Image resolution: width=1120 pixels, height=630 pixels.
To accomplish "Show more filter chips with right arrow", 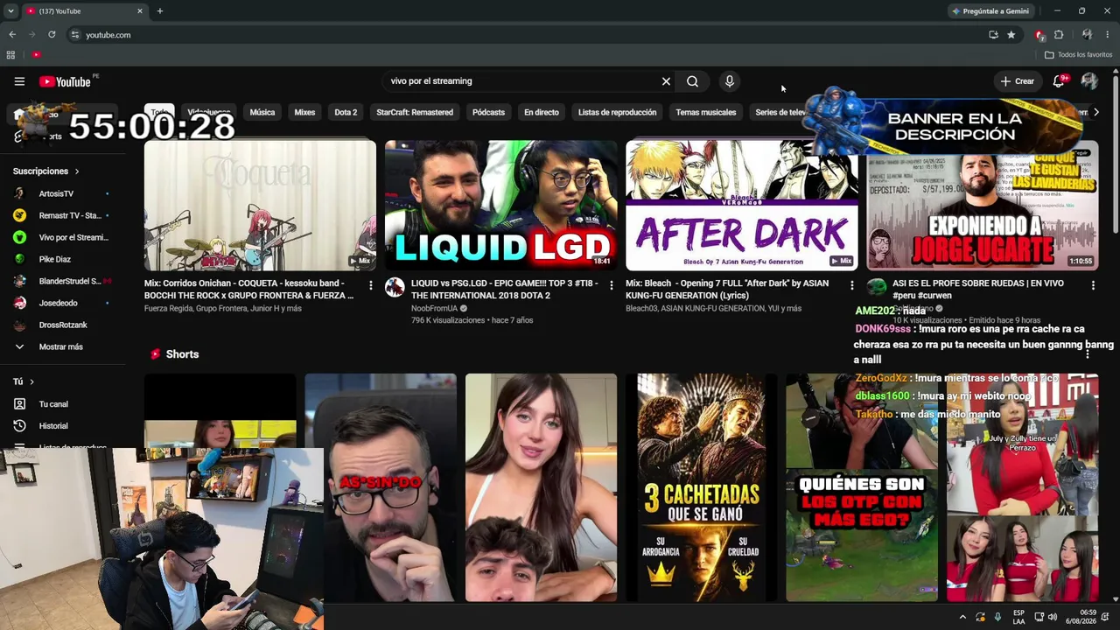I will [x=1095, y=112].
